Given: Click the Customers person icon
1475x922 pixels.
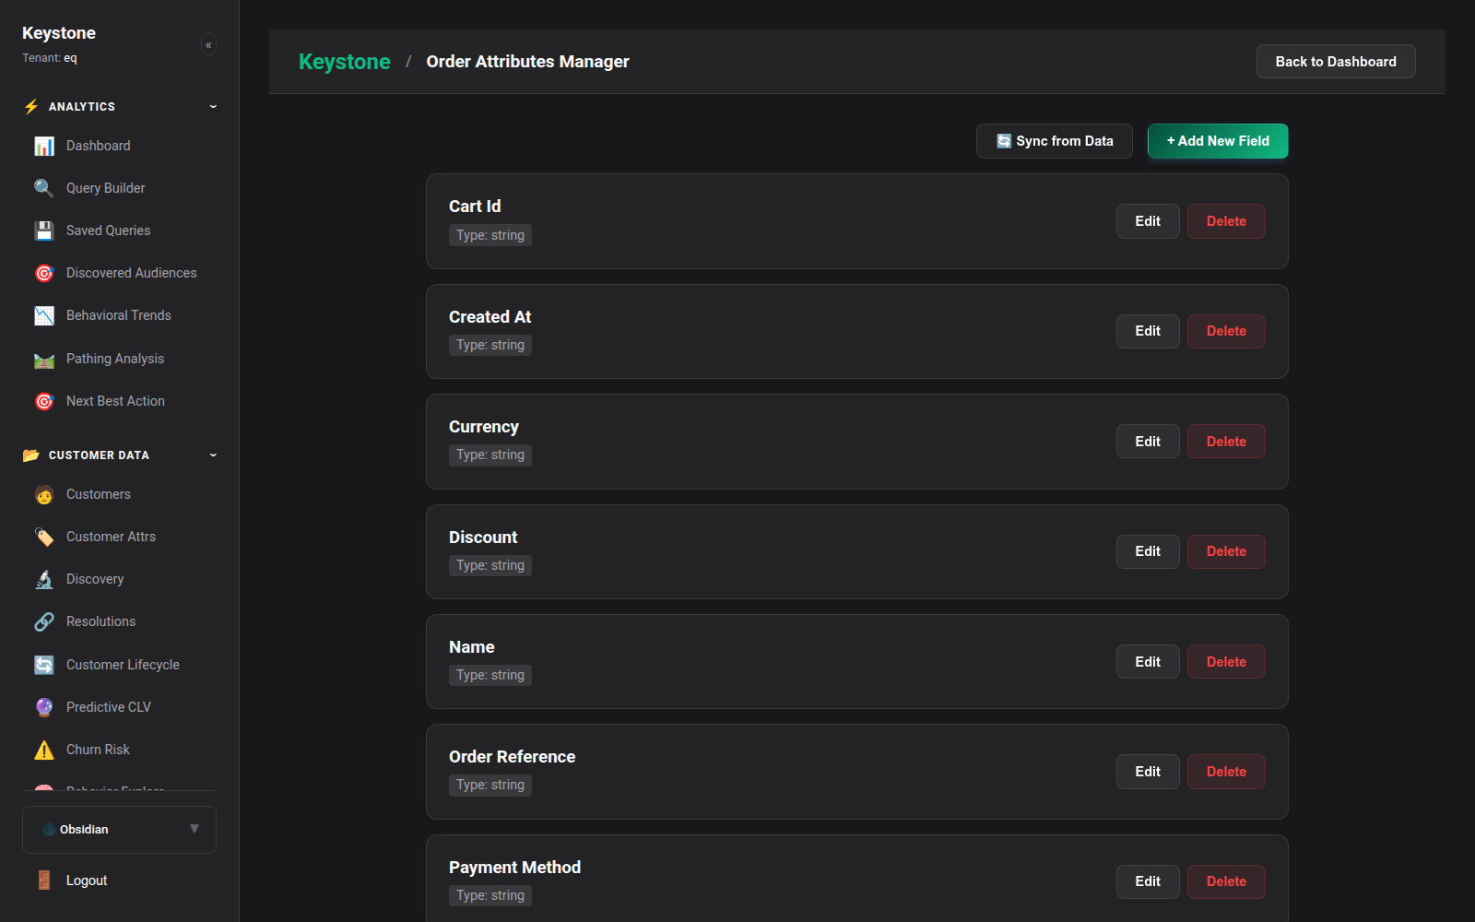Looking at the screenshot, I should click(x=44, y=494).
